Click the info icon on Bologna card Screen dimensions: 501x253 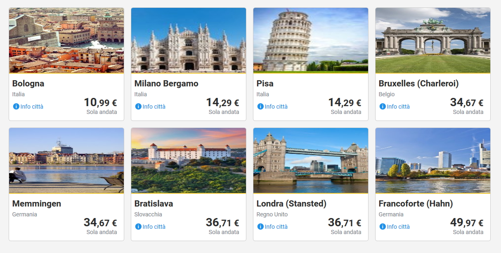[x=16, y=107]
